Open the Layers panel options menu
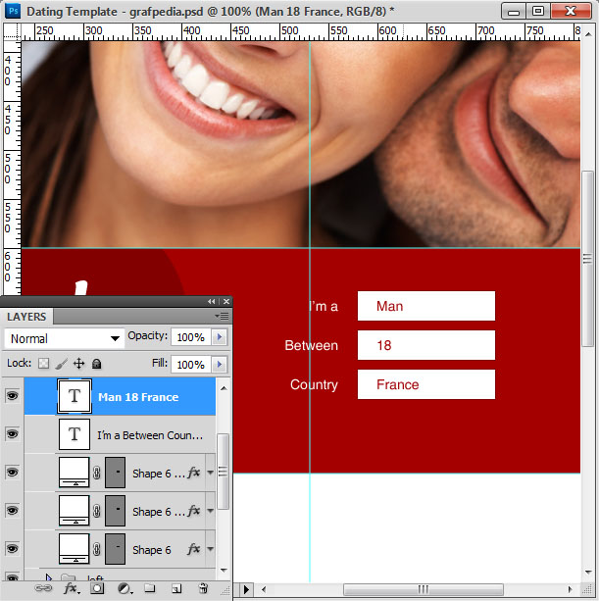The width and height of the screenshot is (599, 601). (222, 317)
